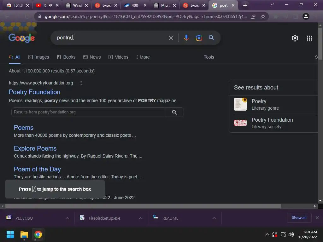Viewport: 323px width, 242px height.
Task: Click the Google search box containing poetry
Action: click(111, 38)
